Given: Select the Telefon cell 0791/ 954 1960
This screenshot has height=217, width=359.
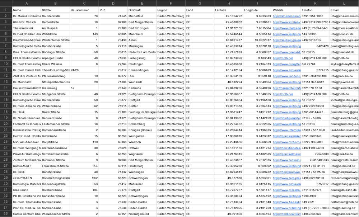Looking at the screenshot, I should click(x=315, y=16).
